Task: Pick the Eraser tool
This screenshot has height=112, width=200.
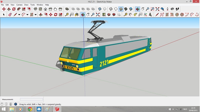Action: click(10, 15)
